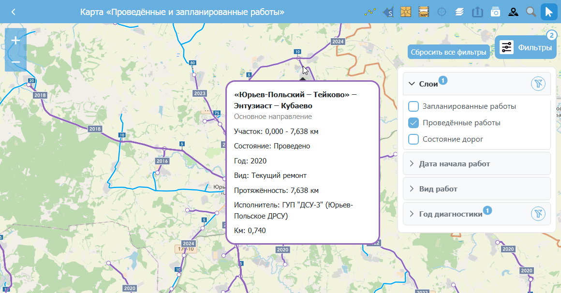The height and width of the screenshot is (293, 561).
Task: Select the polygon area measurement tool
Action: point(388,12)
